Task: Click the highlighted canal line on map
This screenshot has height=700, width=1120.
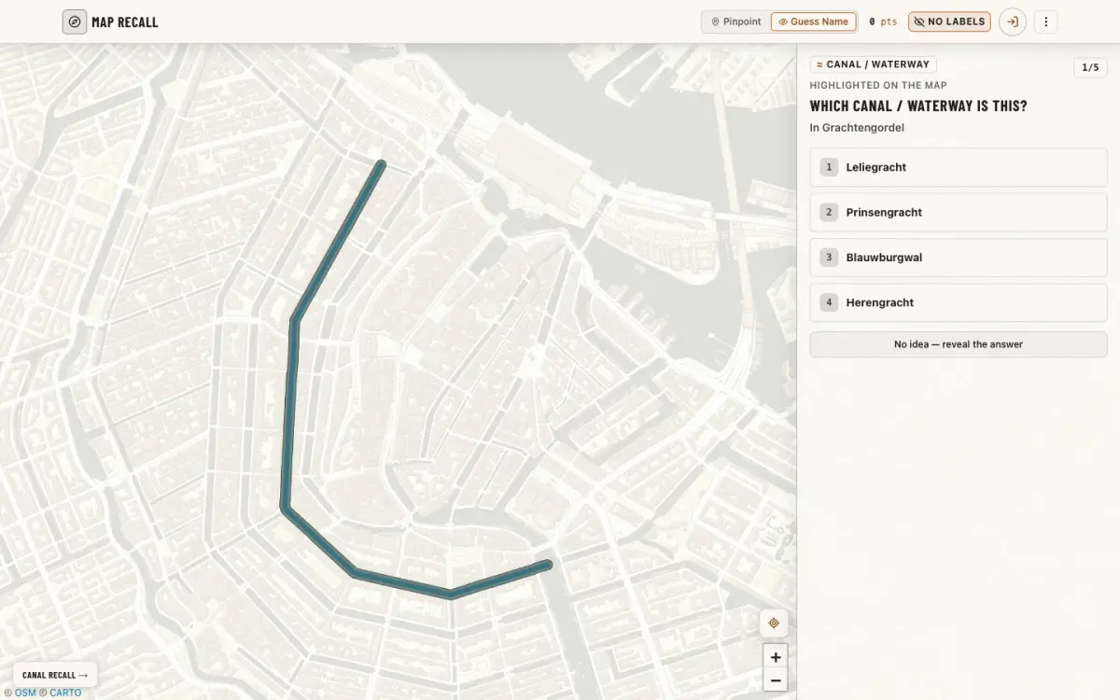Action: coord(290,411)
